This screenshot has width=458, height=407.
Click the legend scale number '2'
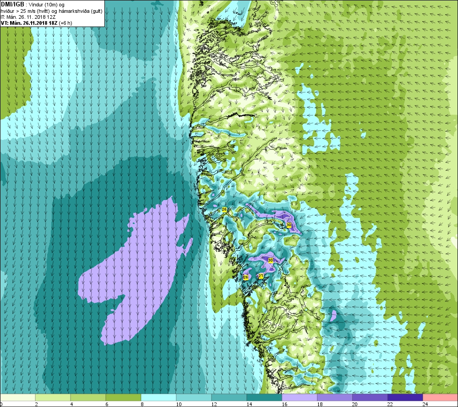coord(37,404)
